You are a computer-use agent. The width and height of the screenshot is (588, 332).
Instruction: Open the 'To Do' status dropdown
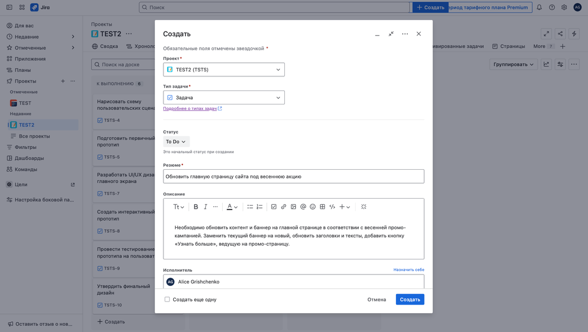pyautogui.click(x=176, y=142)
